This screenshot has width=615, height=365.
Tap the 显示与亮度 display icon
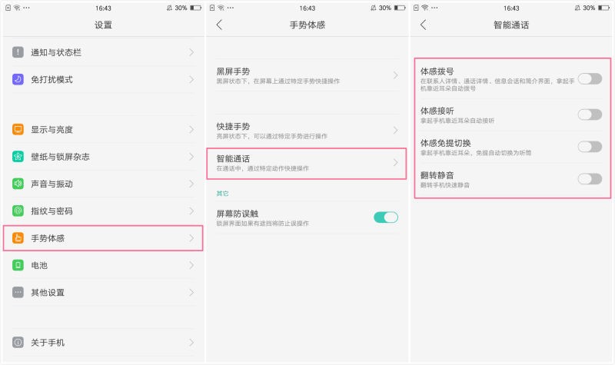(x=18, y=129)
